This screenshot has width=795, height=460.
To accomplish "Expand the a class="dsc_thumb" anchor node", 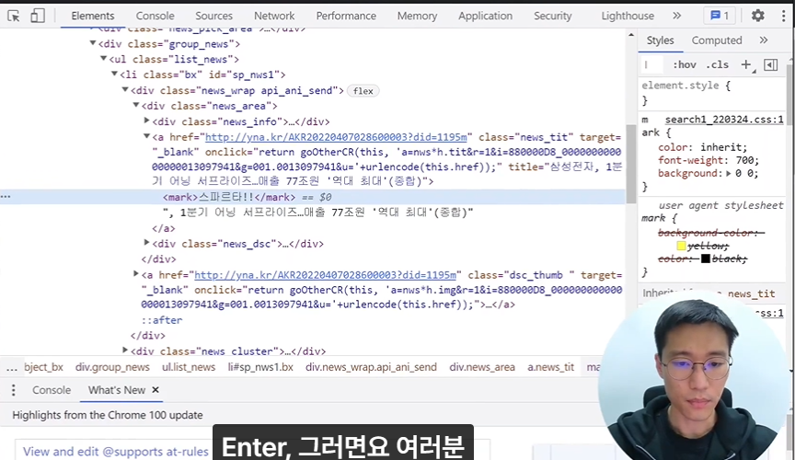I will coord(136,274).
